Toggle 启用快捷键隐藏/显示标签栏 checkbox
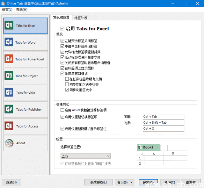204x188 pixels. coord(62,129)
